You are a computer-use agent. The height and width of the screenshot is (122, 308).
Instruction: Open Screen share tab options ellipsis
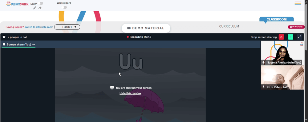[34, 45]
